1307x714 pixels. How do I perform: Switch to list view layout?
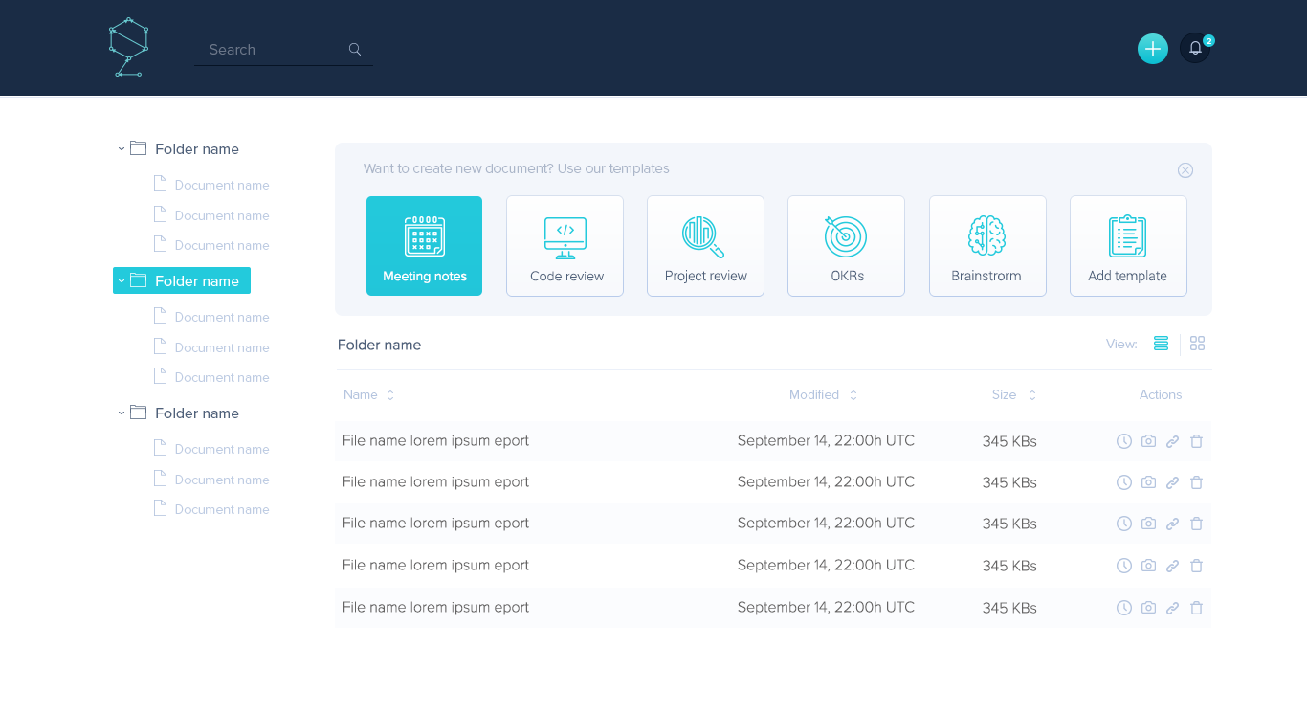(x=1161, y=344)
